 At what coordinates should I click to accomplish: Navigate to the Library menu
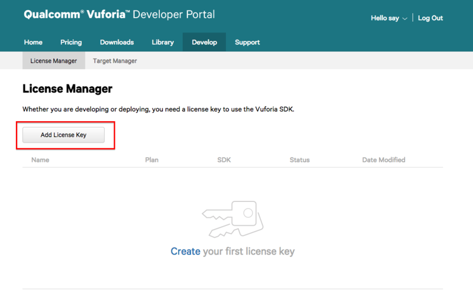pyautogui.click(x=163, y=42)
